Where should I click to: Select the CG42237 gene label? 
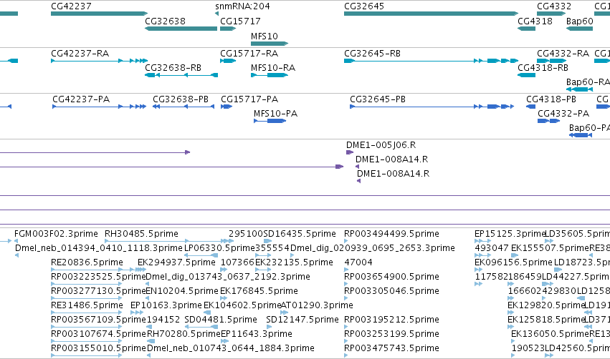coord(71,6)
